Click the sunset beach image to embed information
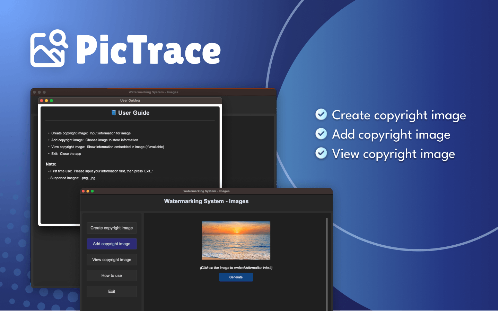The width and height of the screenshot is (499, 311). click(x=236, y=241)
